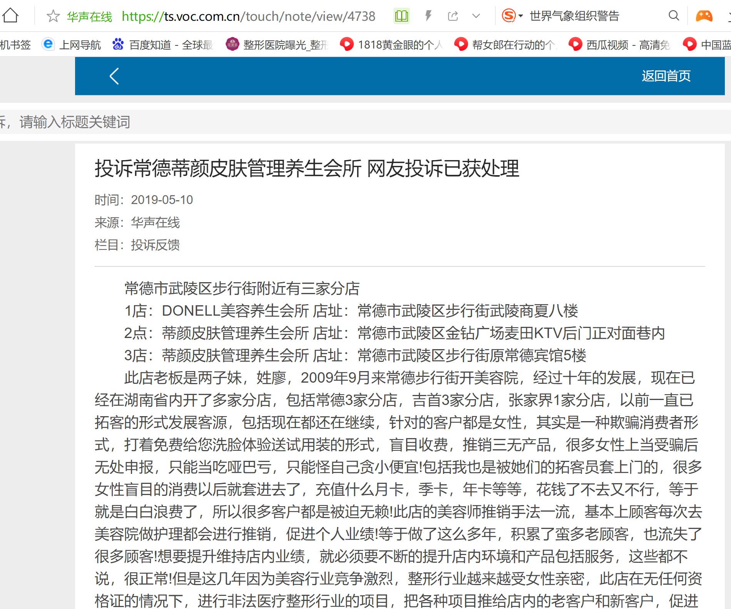Expand the address bar dropdown arrow
This screenshot has height=609, width=731.
tap(476, 16)
